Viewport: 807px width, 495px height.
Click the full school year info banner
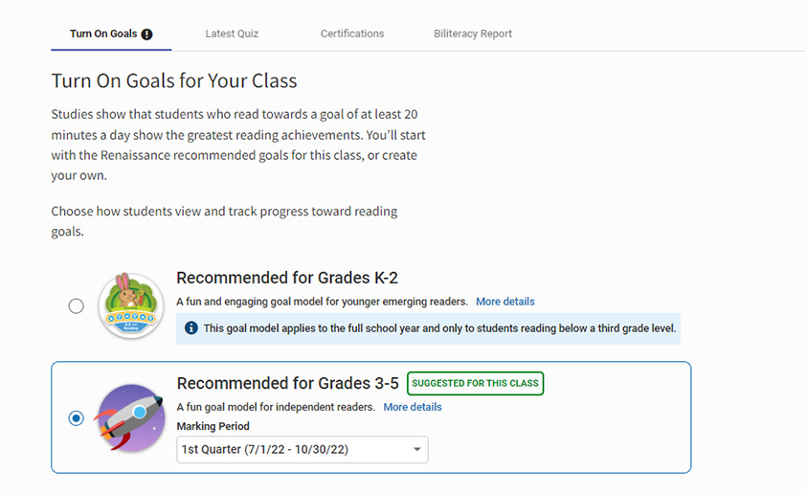coord(428,328)
